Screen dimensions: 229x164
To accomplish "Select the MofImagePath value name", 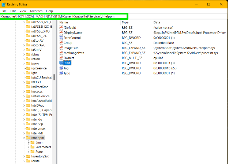I will 74,53.
